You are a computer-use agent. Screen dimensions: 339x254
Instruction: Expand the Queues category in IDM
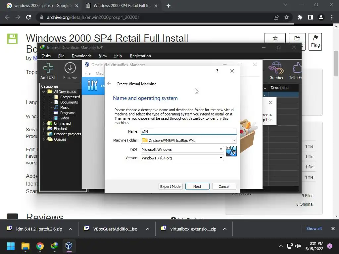pyautogui.click(x=43, y=139)
